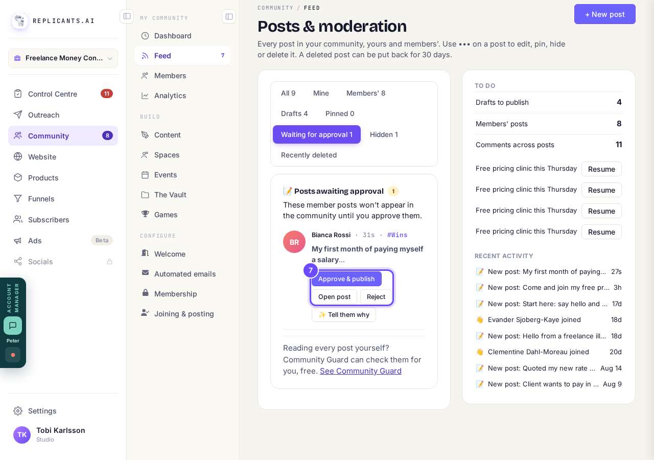This screenshot has width=654, height=460.
Task: Click the Products box icon
Action: point(18,177)
